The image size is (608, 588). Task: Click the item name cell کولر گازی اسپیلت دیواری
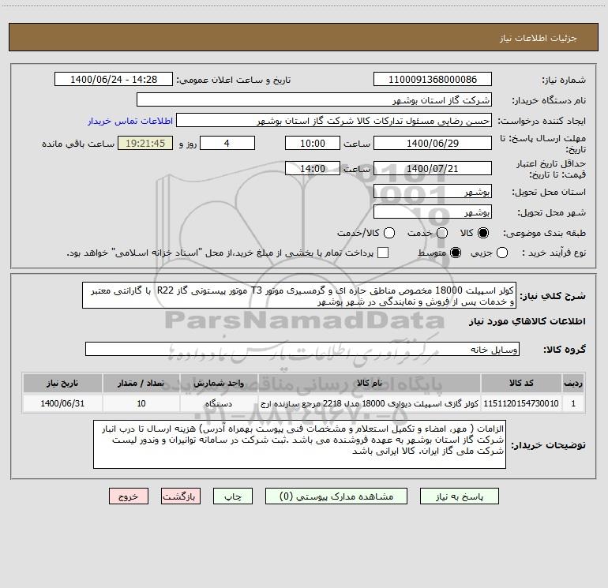tap(370, 403)
